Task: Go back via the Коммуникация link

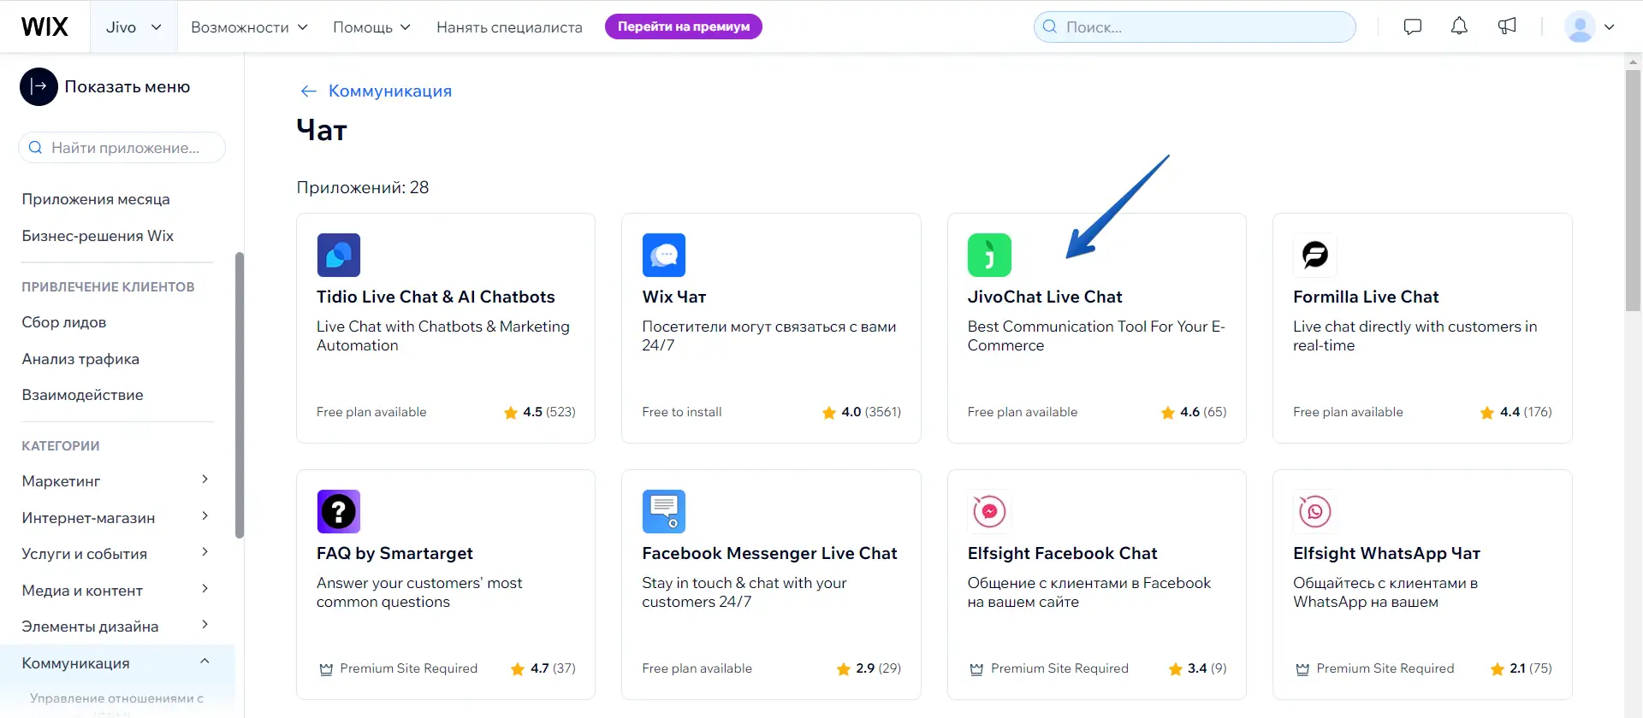Action: 389,91
